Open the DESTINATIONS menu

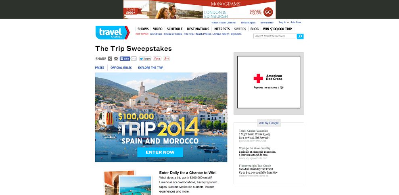click(198, 29)
